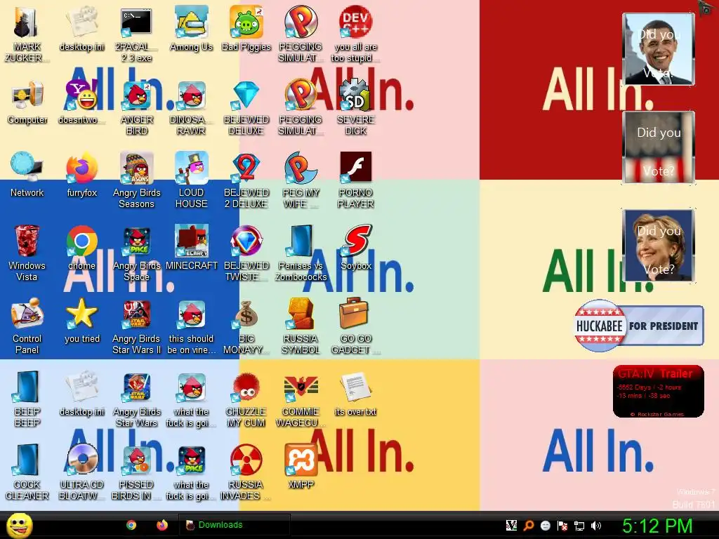
Task: Open the Action Center flag tray icon
Action: 562,526
